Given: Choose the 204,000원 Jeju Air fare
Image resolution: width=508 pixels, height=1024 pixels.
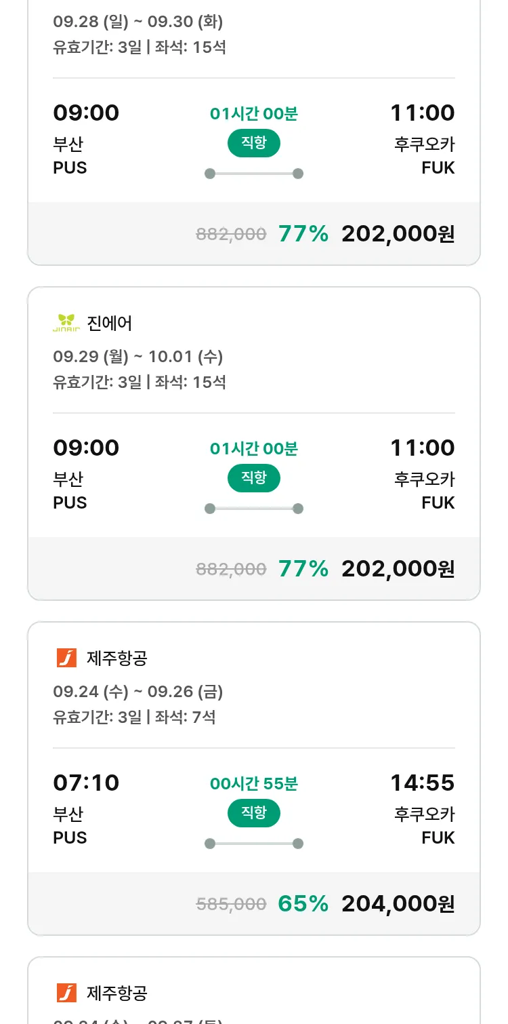Looking at the screenshot, I should tap(398, 903).
